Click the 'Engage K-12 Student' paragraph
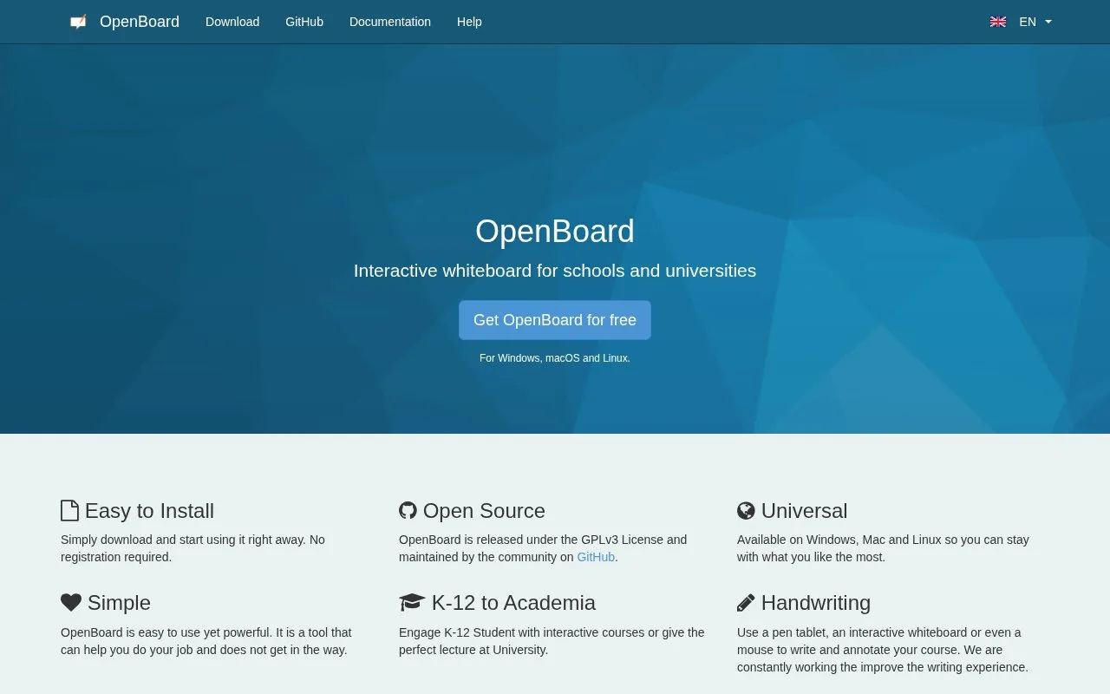 pyautogui.click(x=552, y=641)
